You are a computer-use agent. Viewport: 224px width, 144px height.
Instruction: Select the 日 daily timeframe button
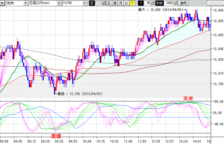[x=109, y=3]
